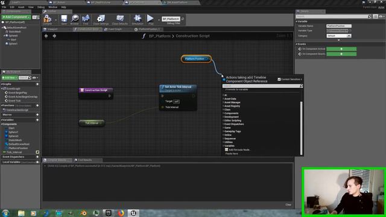
Task: Click Paste here in action menu
Action: click(x=232, y=154)
